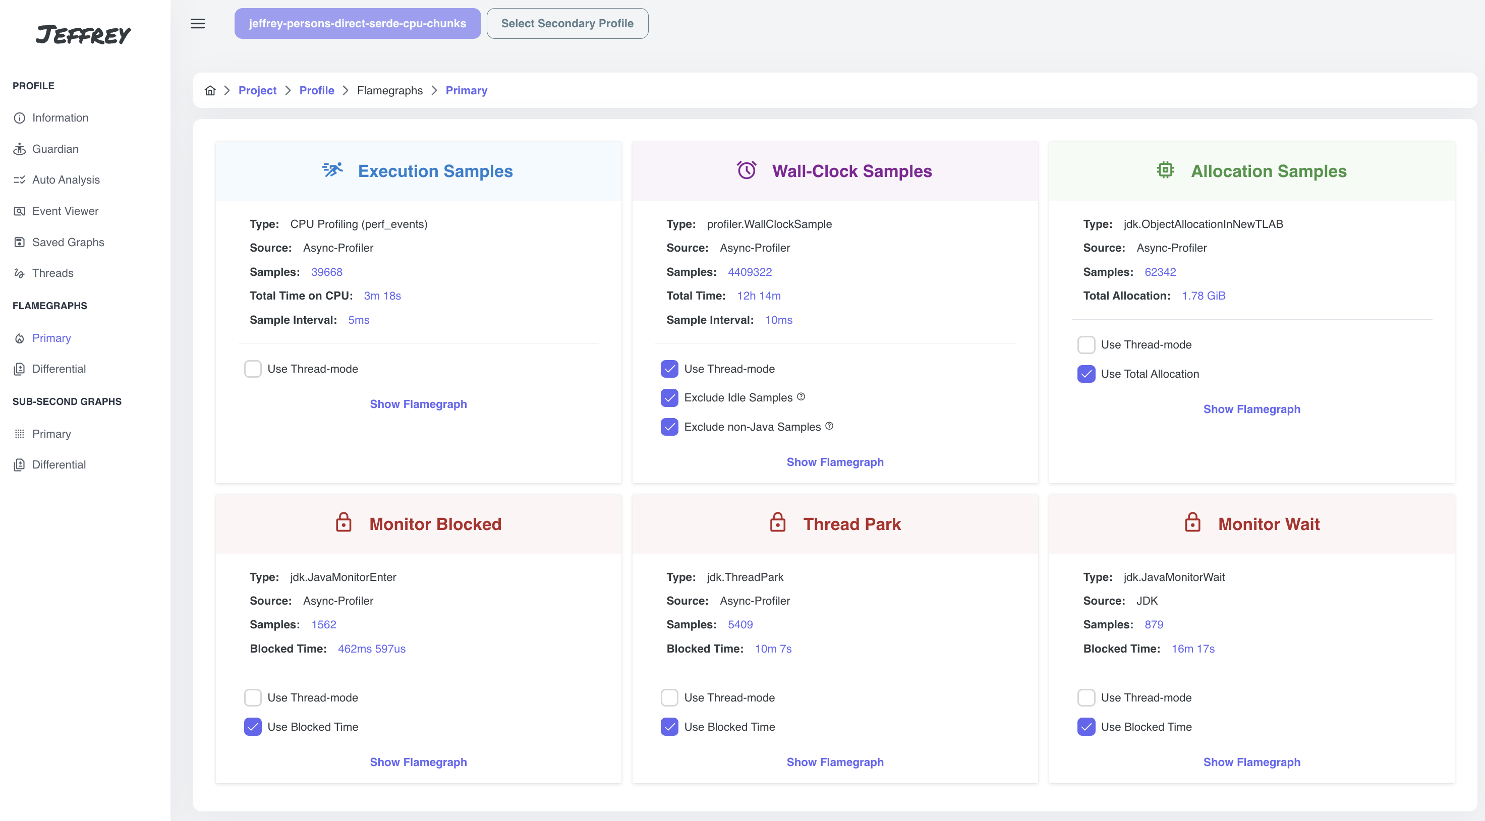The height and width of the screenshot is (821, 1485).
Task: Open the Guardian menu item
Action: coord(55,149)
